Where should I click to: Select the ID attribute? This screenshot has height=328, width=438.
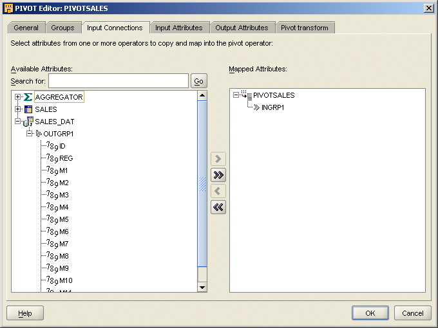coord(62,146)
